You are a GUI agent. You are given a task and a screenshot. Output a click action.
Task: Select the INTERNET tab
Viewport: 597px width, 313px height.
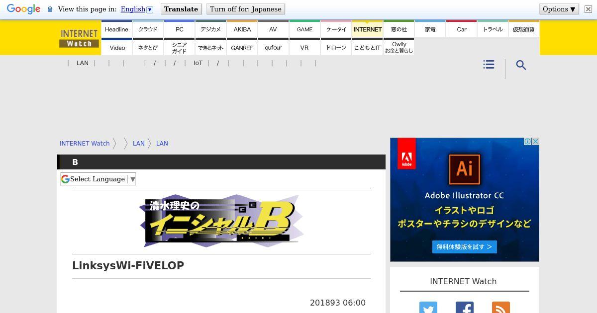pyautogui.click(x=367, y=29)
